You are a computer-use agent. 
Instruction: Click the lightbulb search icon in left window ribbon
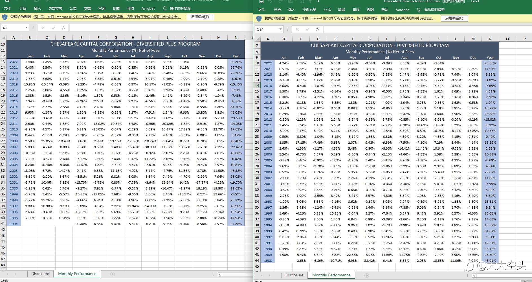[165, 8]
